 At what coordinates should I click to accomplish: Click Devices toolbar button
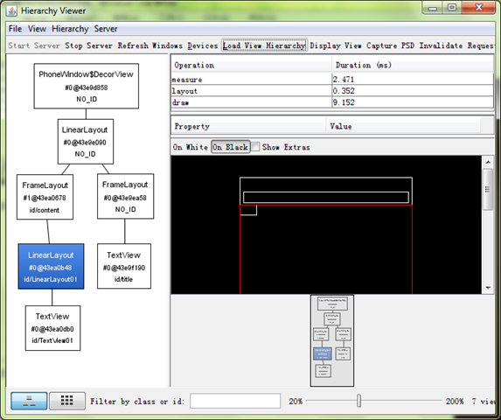(203, 45)
